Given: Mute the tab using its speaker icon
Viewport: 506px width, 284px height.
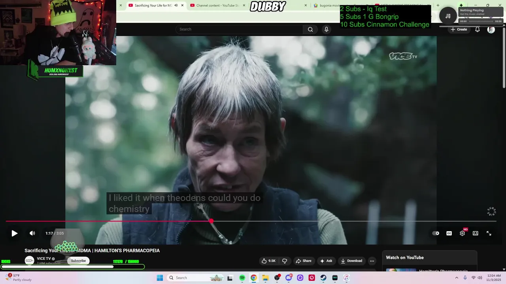Looking at the screenshot, I should click(x=176, y=6).
